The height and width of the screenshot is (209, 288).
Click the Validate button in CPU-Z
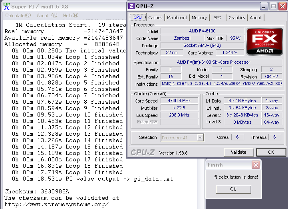tap(238, 152)
